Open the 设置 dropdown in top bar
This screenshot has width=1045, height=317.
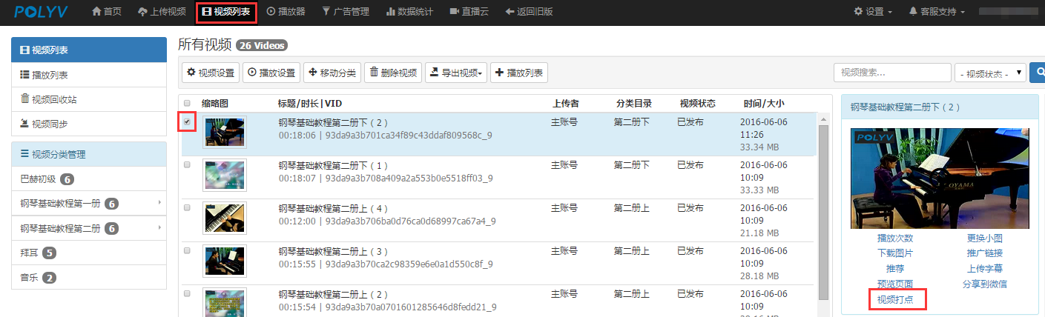[x=873, y=12]
